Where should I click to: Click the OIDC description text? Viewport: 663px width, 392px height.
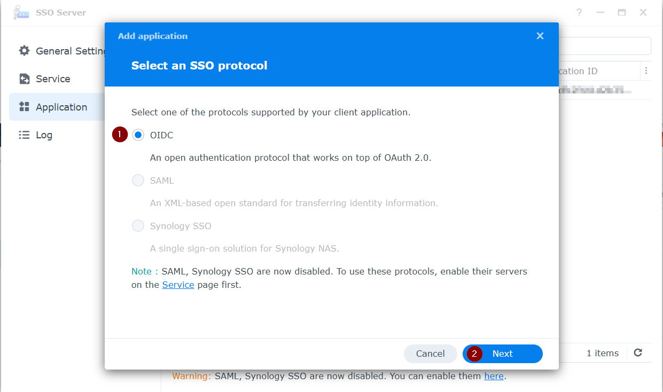[x=291, y=158]
